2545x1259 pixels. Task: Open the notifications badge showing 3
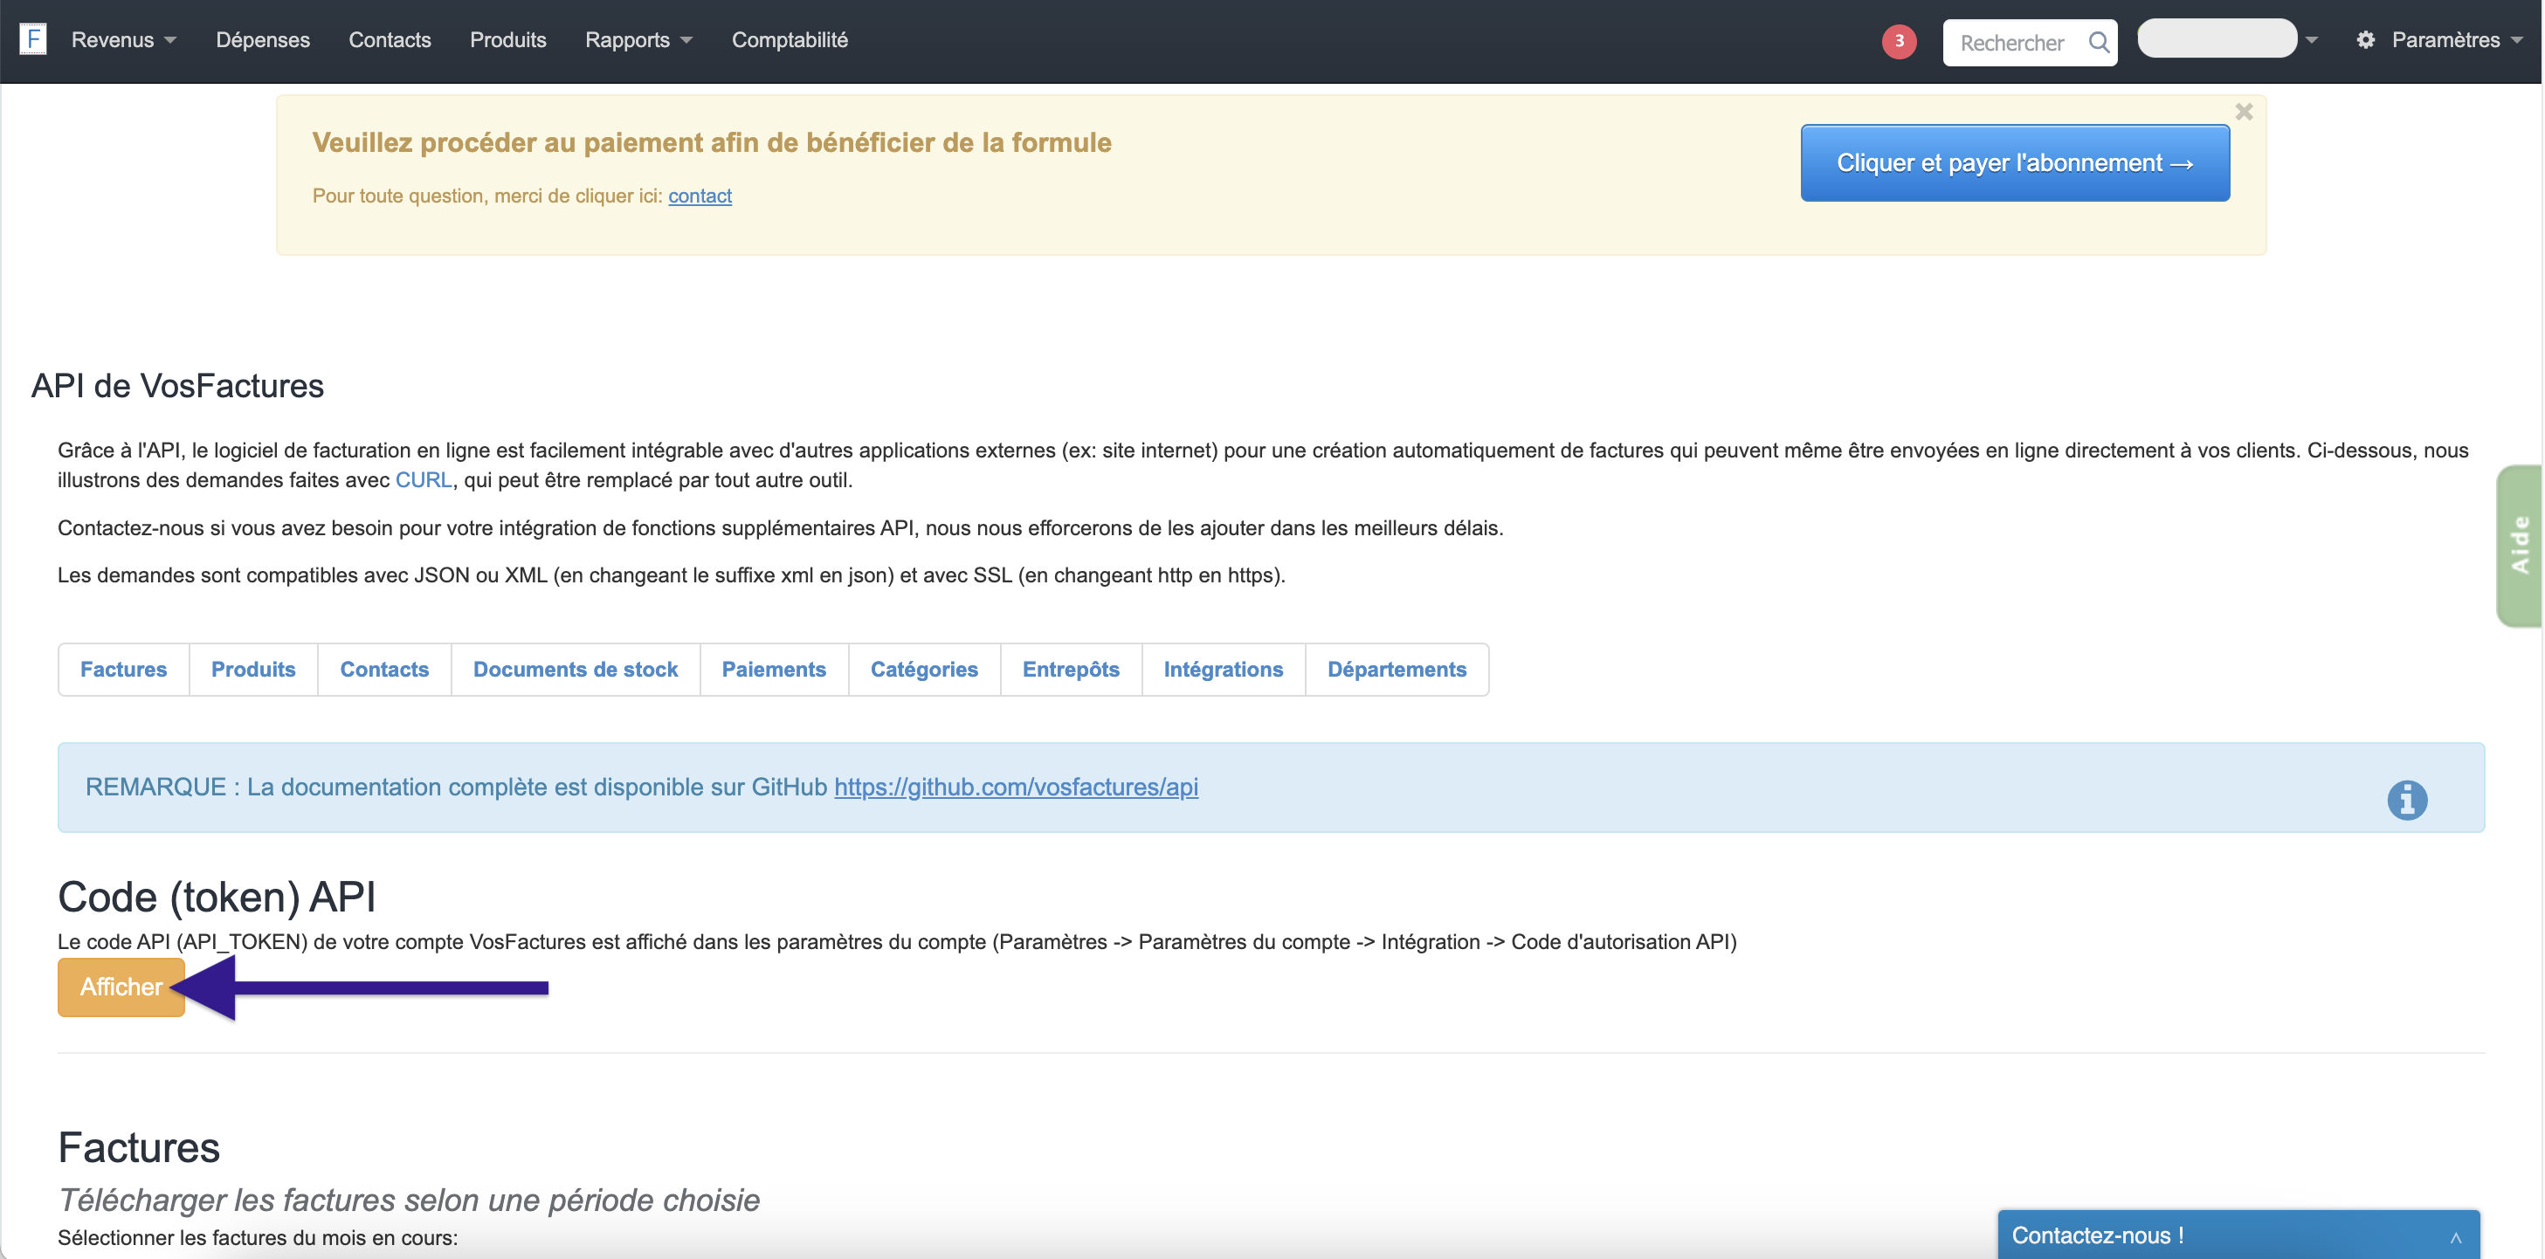1898,42
